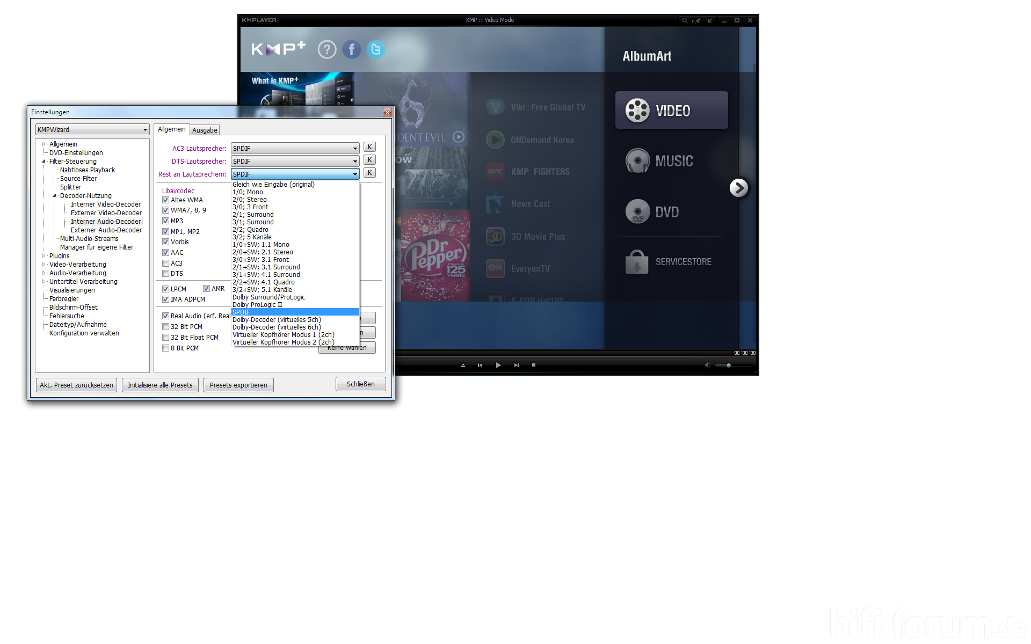The height and width of the screenshot is (644, 1031).
Task: Click the ONDemand Korea play icon
Action: tap(495, 140)
